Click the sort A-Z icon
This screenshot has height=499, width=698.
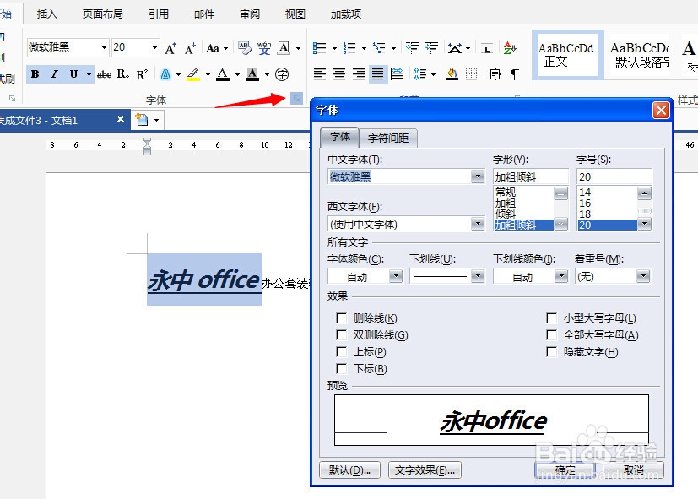(509, 48)
